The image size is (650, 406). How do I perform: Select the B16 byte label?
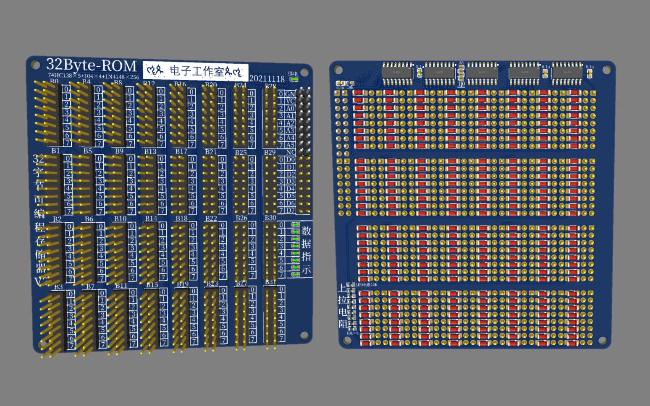pyautogui.click(x=180, y=84)
